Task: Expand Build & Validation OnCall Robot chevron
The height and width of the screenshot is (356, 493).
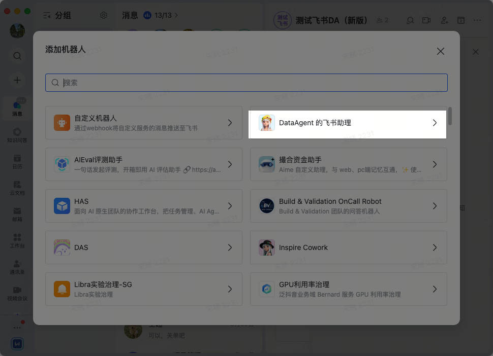Action: (x=435, y=206)
